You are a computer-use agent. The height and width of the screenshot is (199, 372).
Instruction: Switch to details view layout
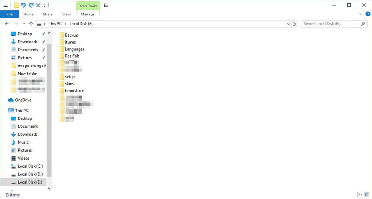click(x=359, y=194)
